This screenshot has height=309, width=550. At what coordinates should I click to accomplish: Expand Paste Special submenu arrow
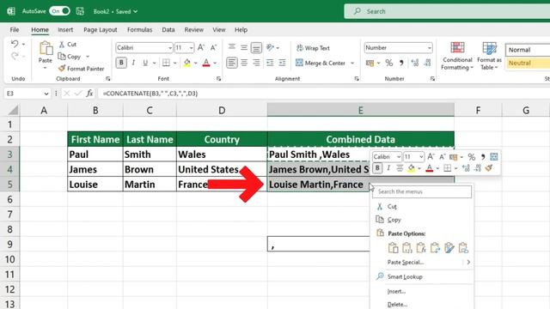pos(468,262)
